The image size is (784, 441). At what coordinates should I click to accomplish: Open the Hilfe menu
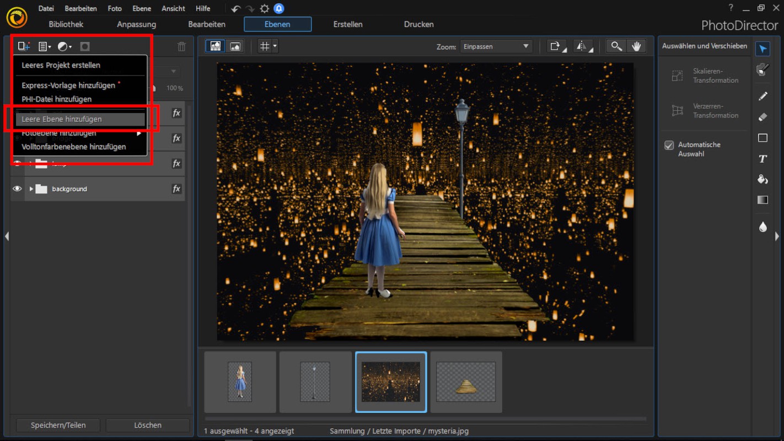[203, 9]
